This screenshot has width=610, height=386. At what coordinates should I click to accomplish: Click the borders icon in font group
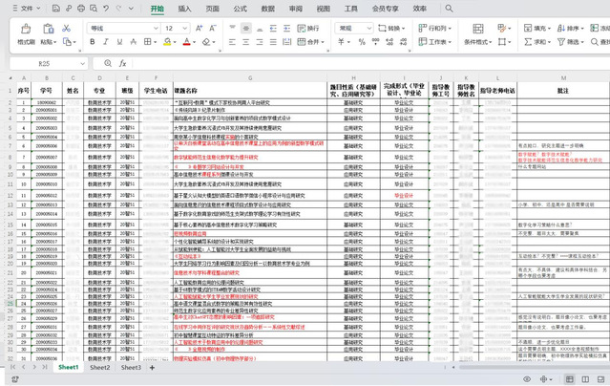[x=149, y=42]
